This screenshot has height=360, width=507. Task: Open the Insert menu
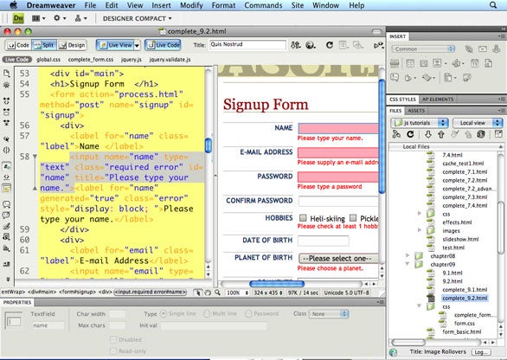(x=161, y=5)
